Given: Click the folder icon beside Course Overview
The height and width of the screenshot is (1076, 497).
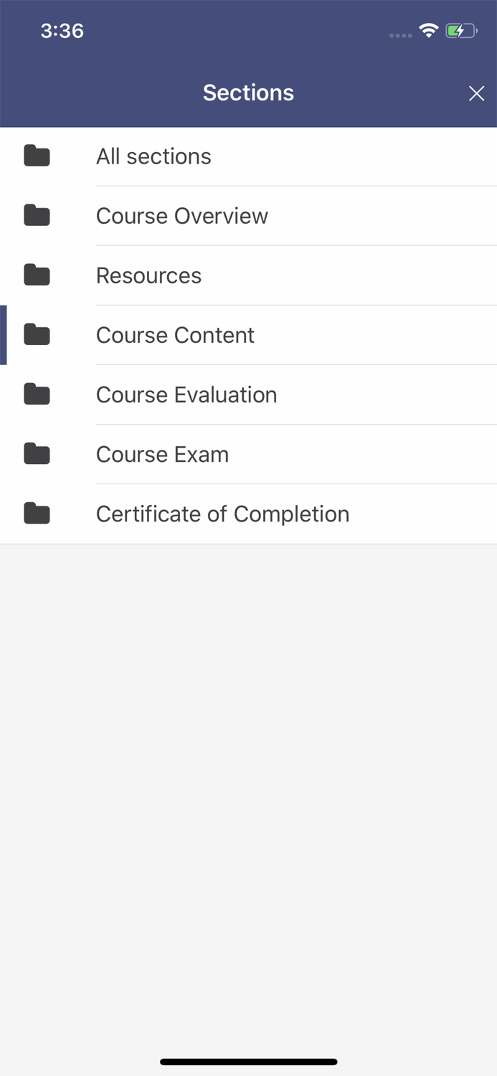Looking at the screenshot, I should (37, 216).
